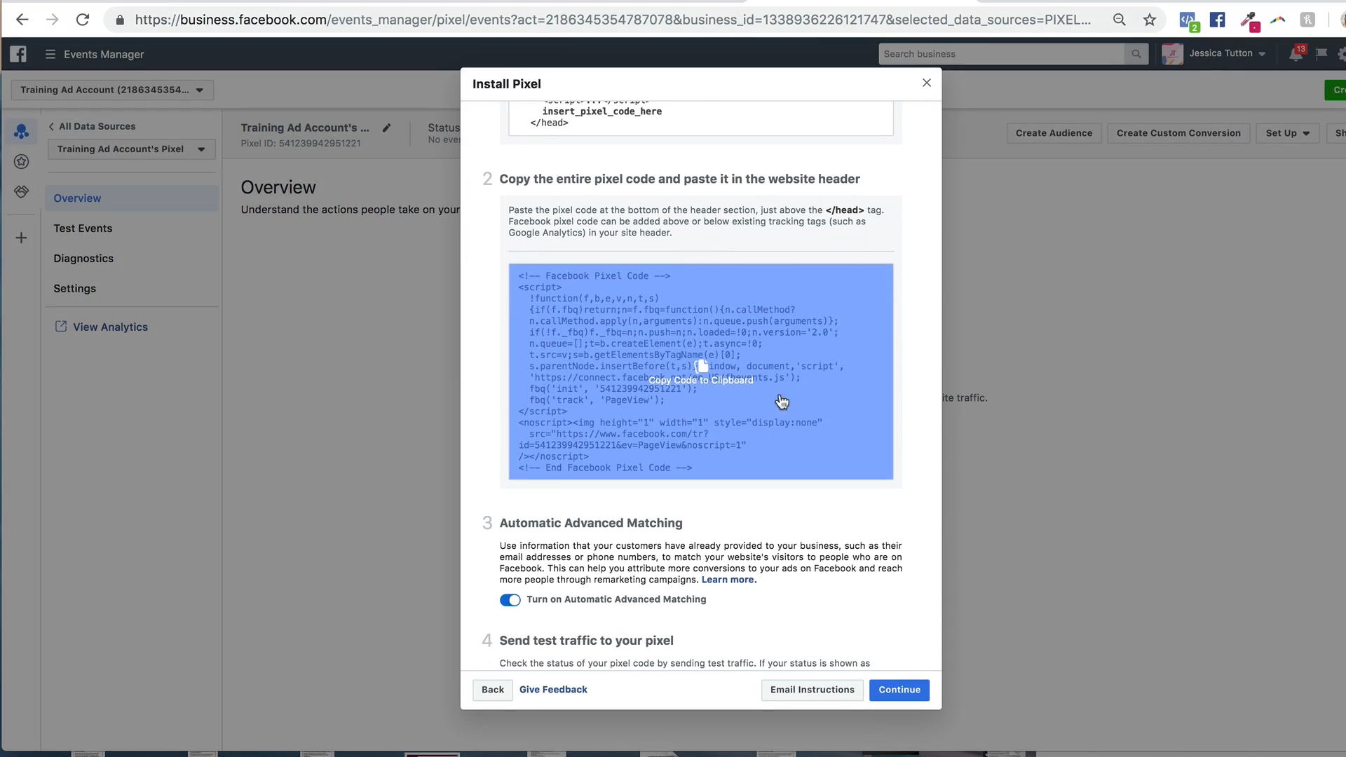Click the address bar URL
Screen dimensions: 1346x757
coord(613,20)
